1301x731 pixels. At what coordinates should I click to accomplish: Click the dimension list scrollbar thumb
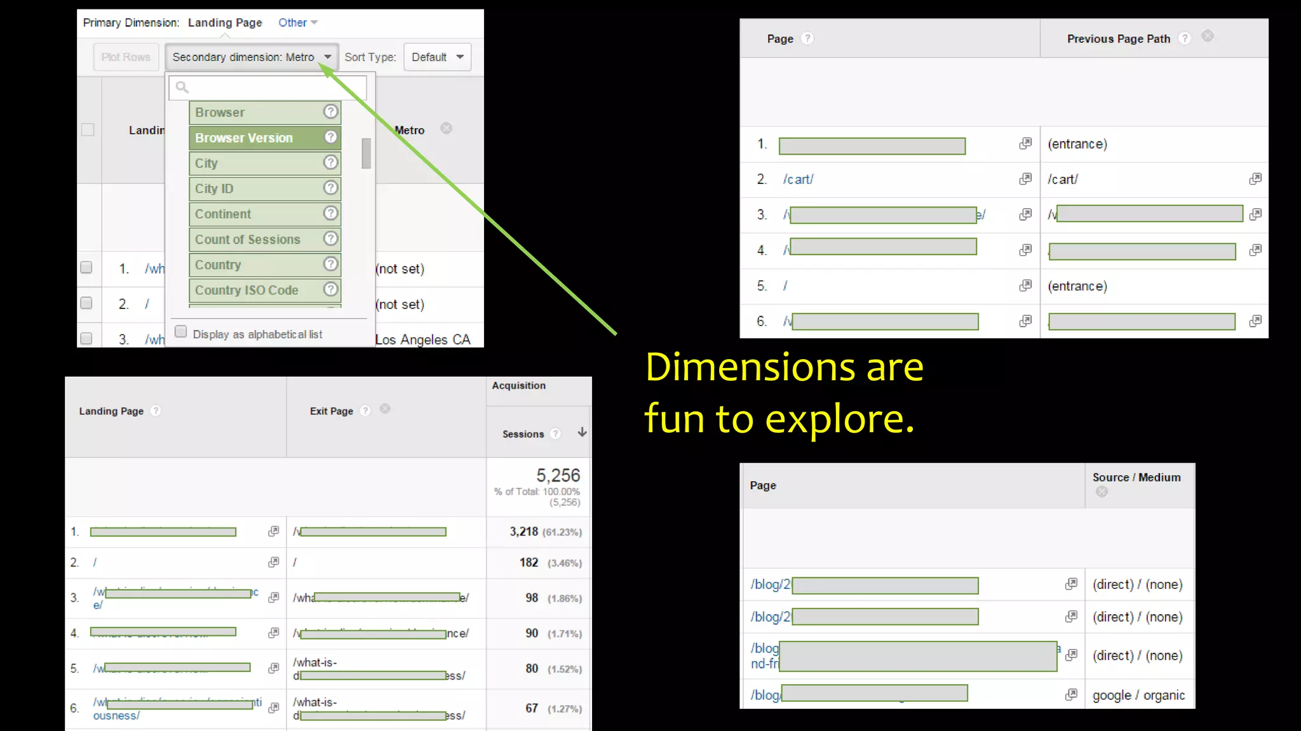click(366, 153)
